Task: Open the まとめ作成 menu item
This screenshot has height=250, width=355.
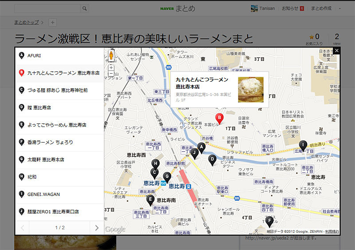Action: click(x=321, y=8)
